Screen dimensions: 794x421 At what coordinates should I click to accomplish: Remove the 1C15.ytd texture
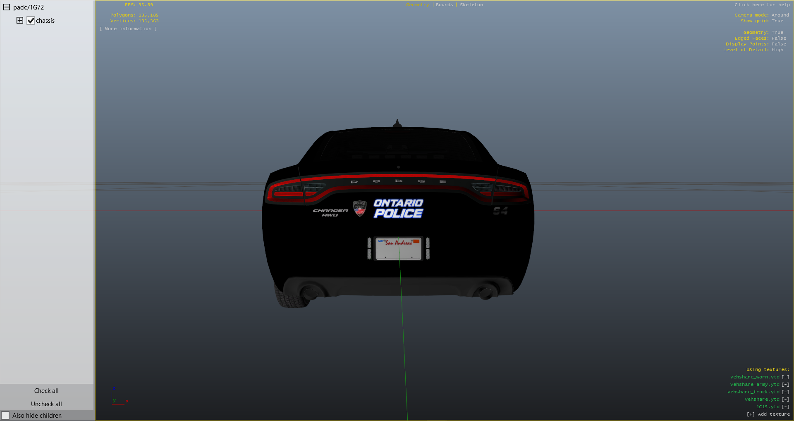(785, 407)
